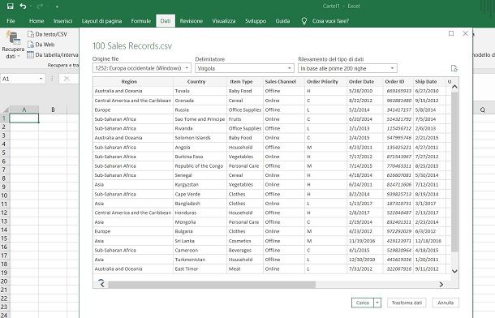The width and height of the screenshot is (495, 318).
Task: Click the Order Priority column header
Action: tap(325, 82)
